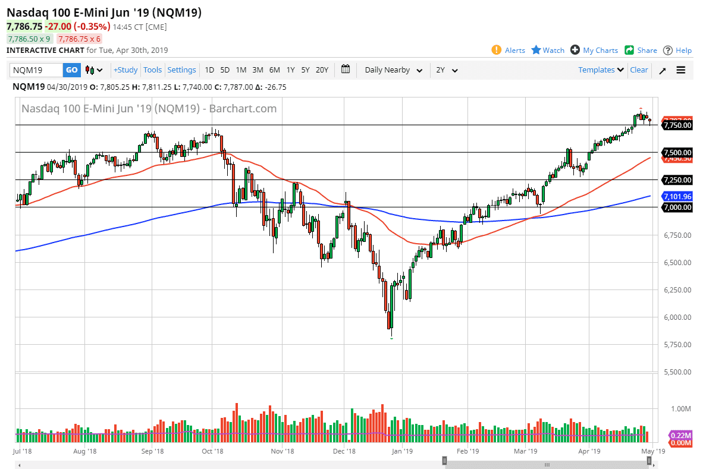This screenshot has height=469, width=703.
Task: Click the GO button
Action: 71,70
